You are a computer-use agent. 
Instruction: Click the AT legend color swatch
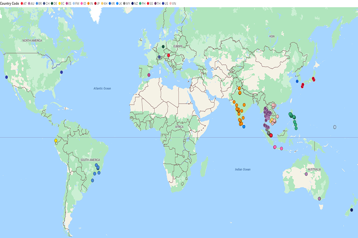click(x=23, y=3)
